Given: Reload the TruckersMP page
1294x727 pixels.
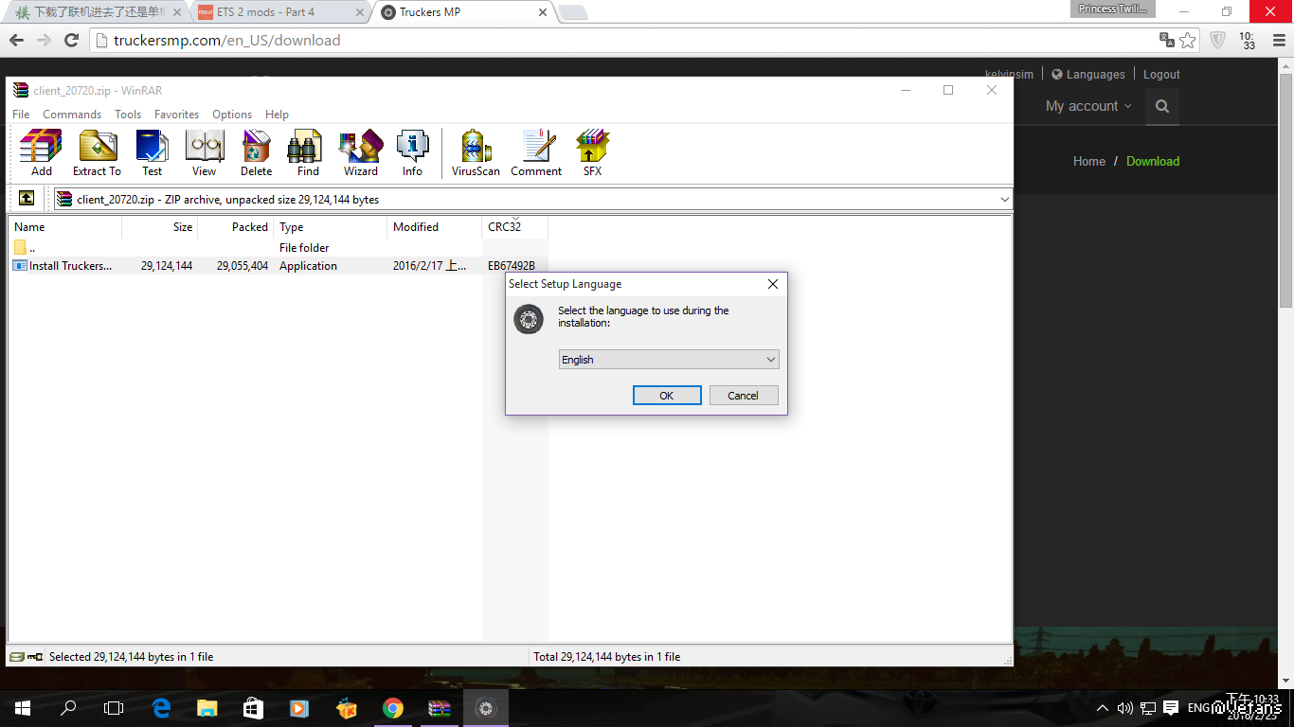Looking at the screenshot, I should click(x=71, y=40).
